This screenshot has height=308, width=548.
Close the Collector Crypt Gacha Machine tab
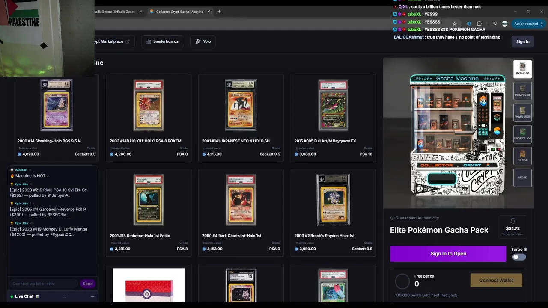point(209,12)
